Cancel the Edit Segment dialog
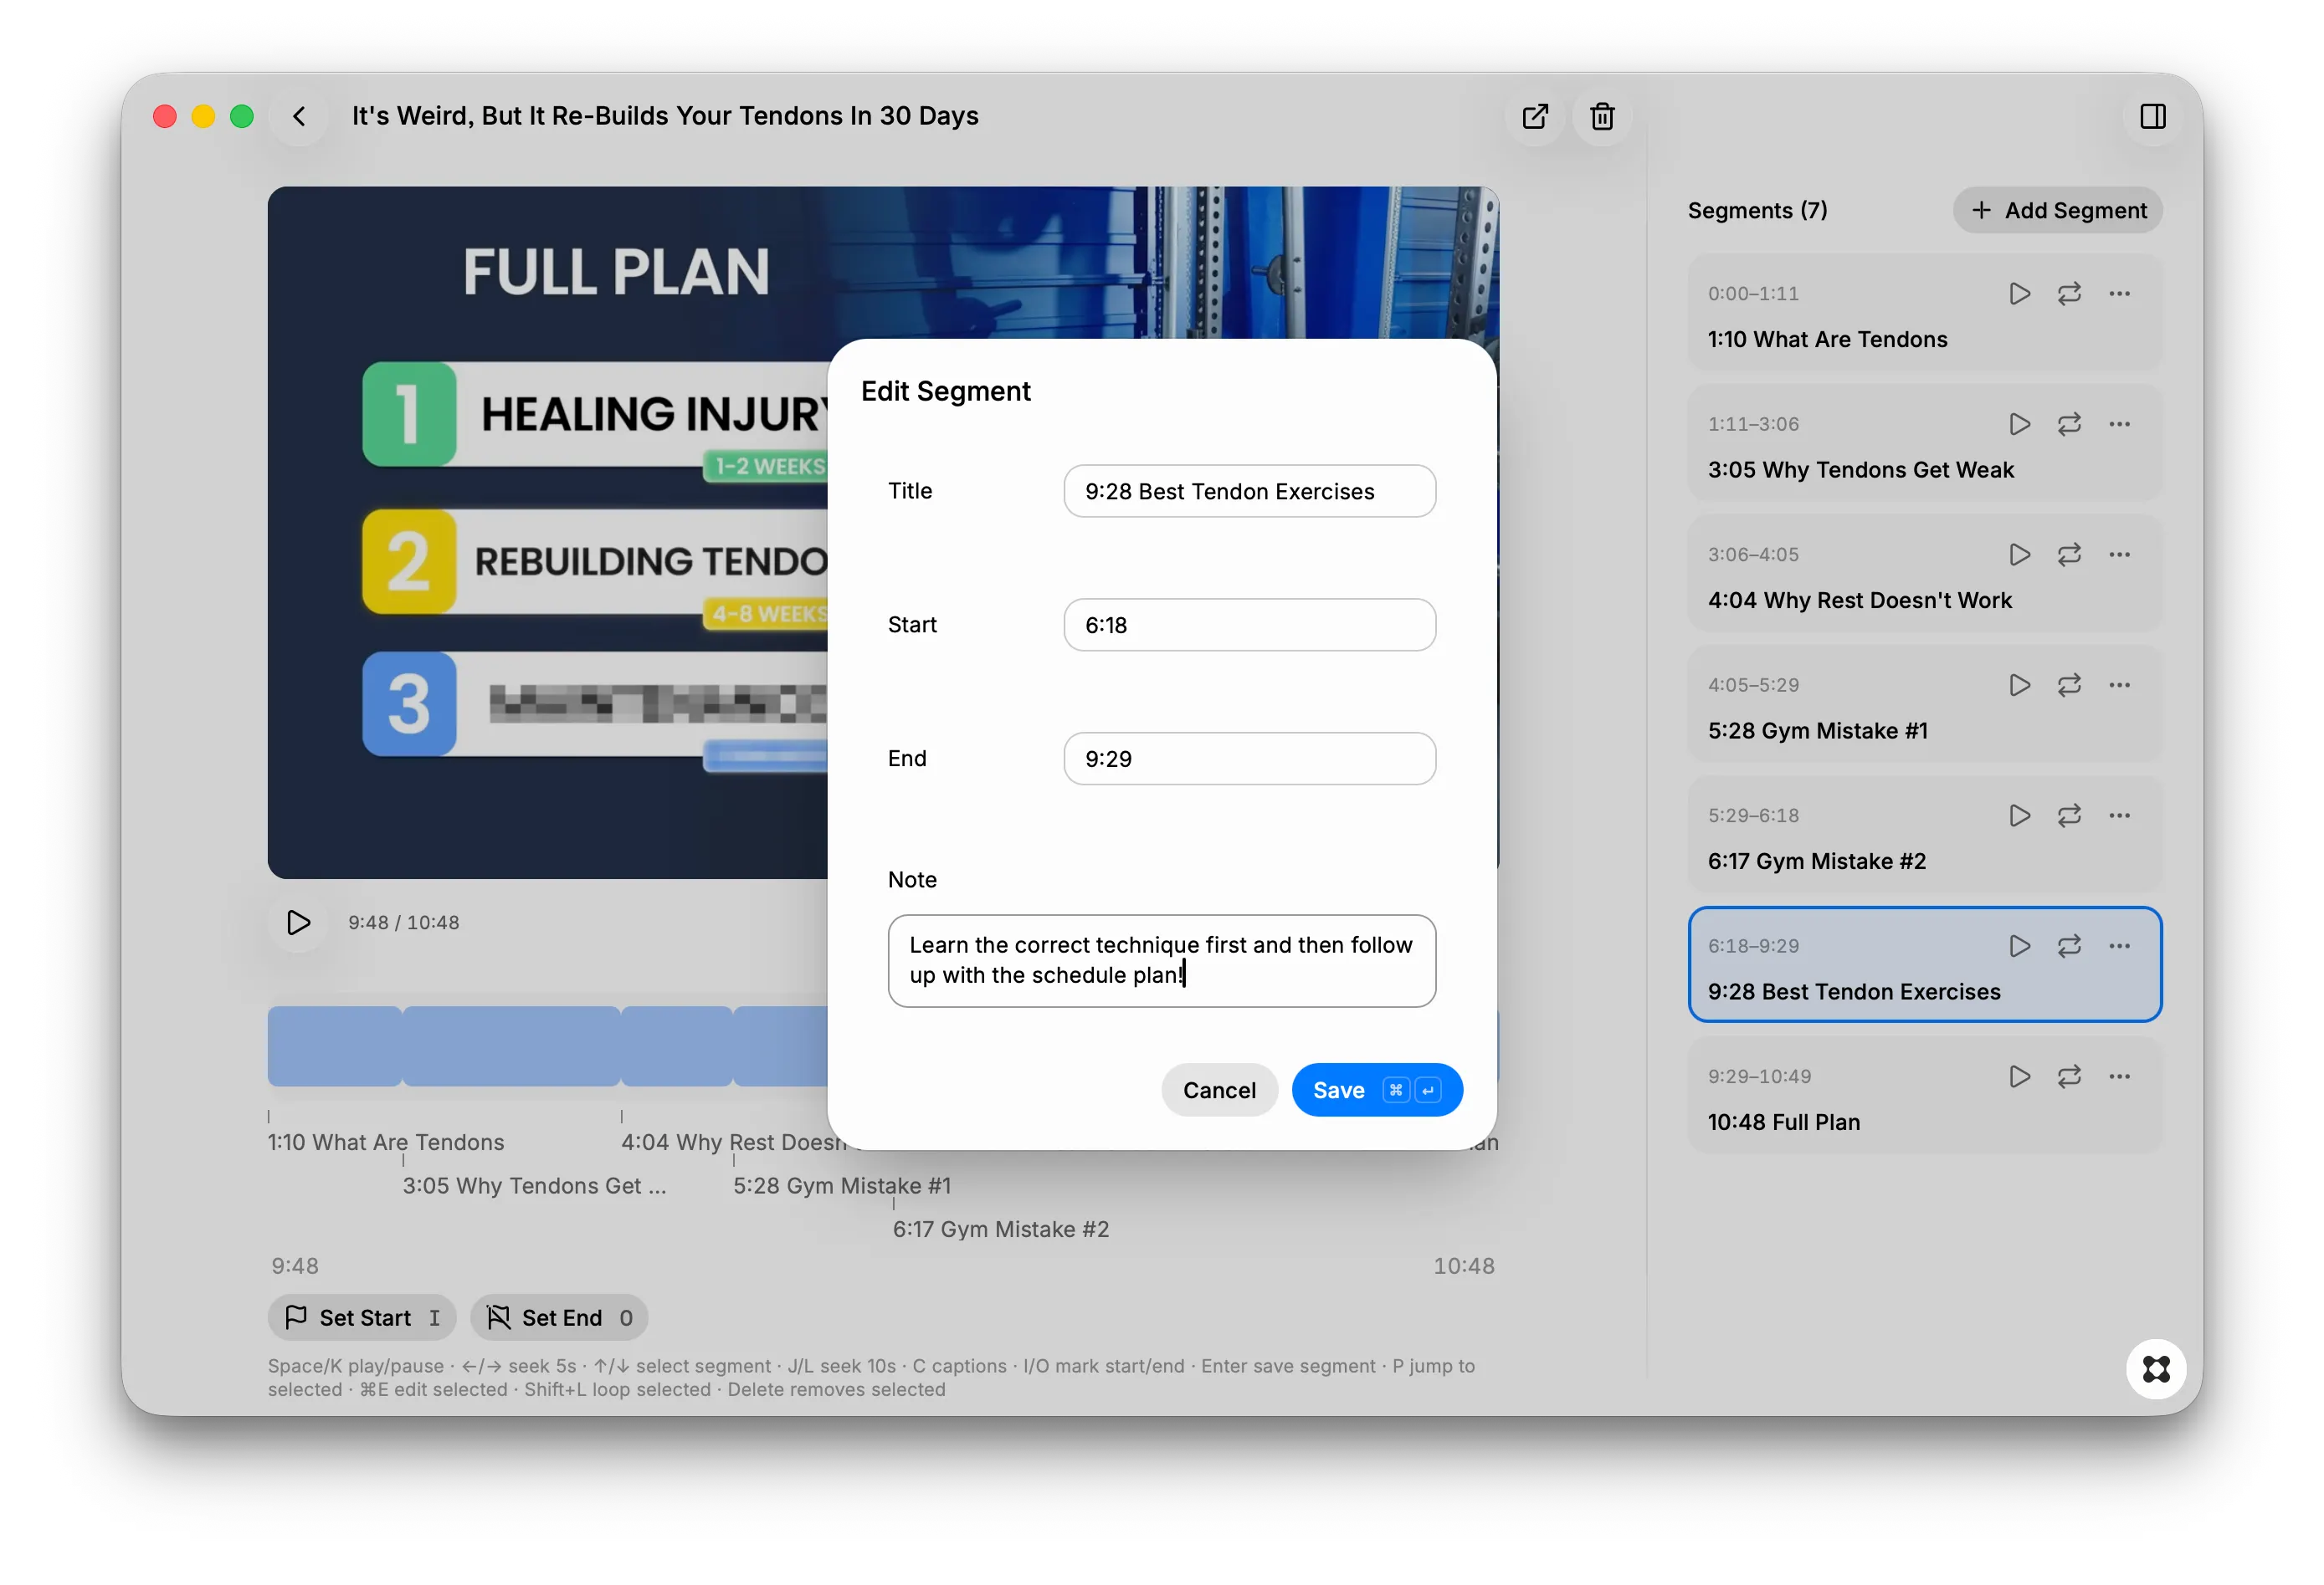 (1219, 1091)
